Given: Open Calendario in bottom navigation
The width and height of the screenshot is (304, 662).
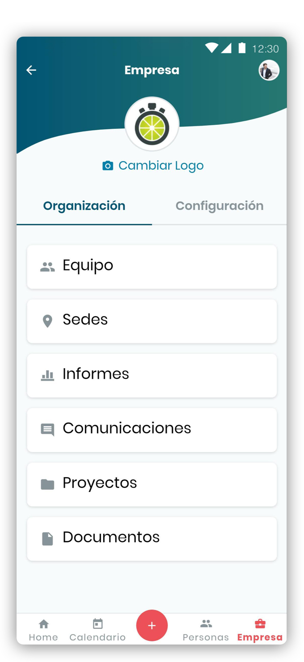Looking at the screenshot, I should [x=97, y=630].
